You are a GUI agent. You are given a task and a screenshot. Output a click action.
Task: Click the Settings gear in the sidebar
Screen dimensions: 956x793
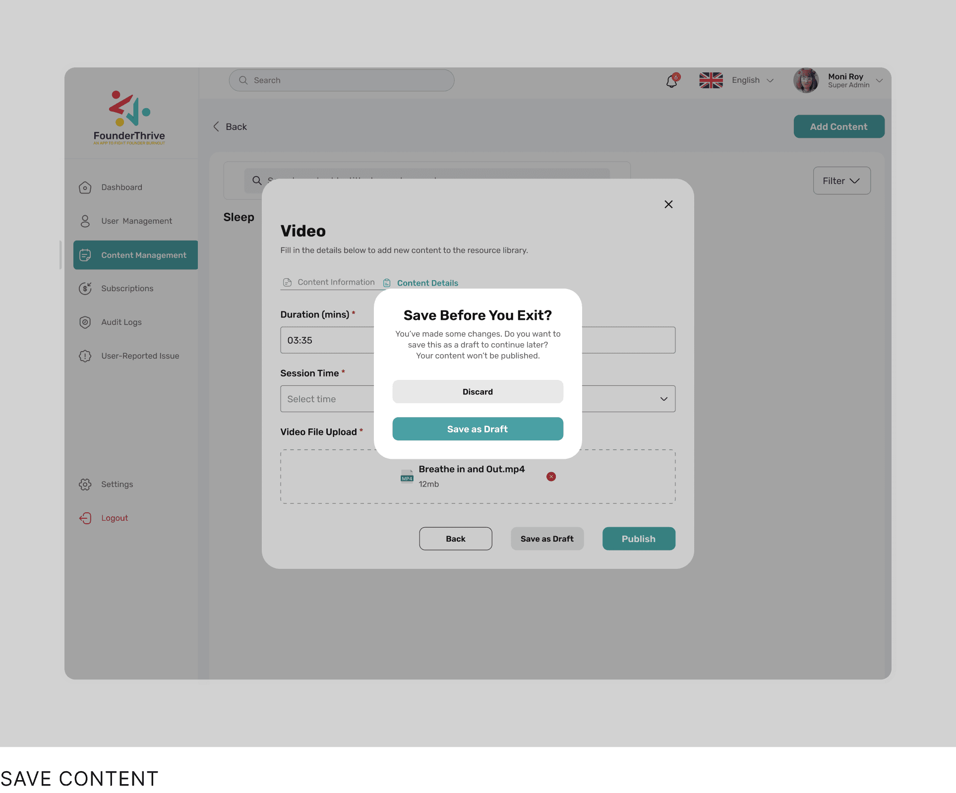pos(85,485)
